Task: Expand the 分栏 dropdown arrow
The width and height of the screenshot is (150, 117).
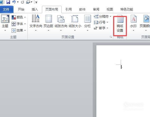Action: pyautogui.click(x=87, y=31)
